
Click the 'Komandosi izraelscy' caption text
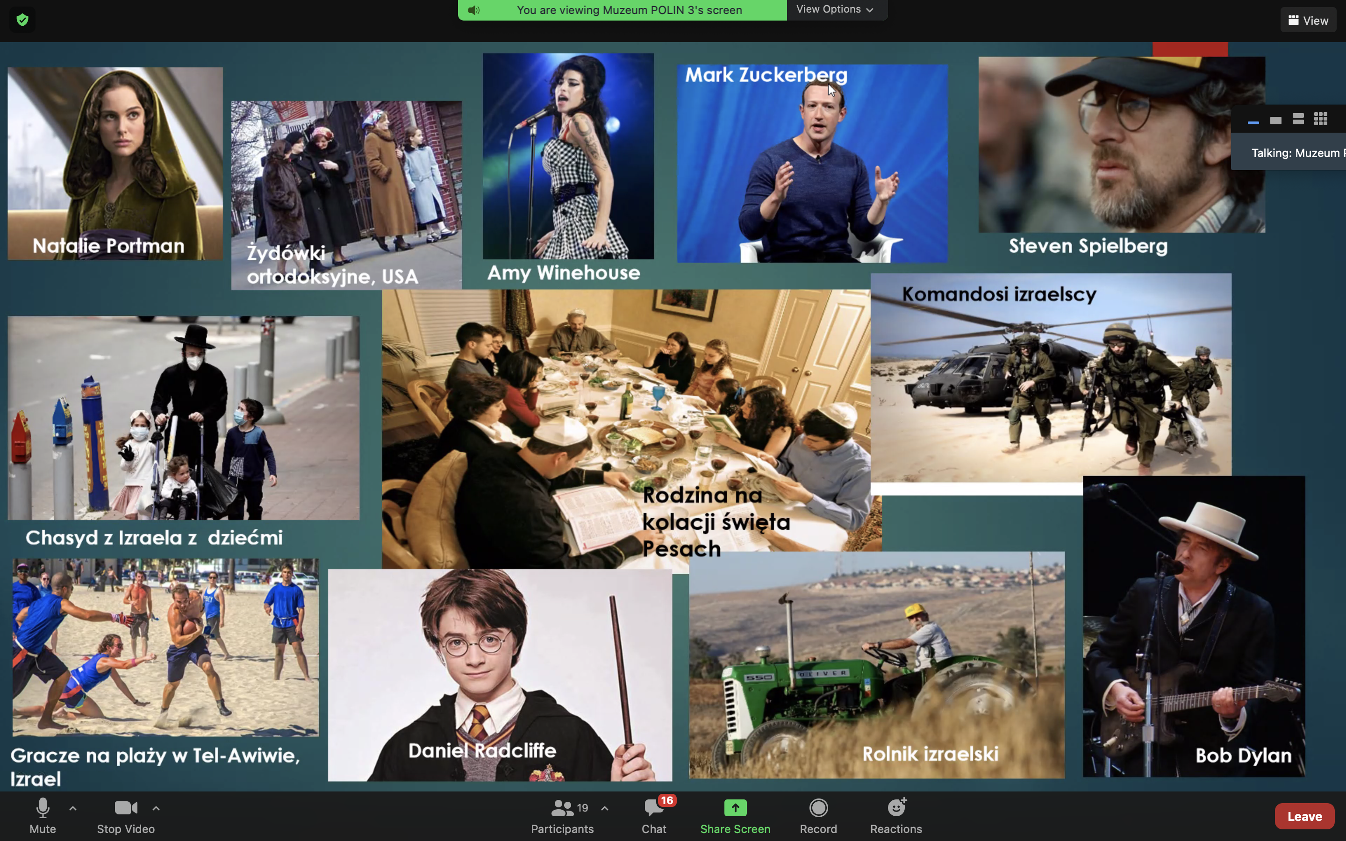point(999,294)
